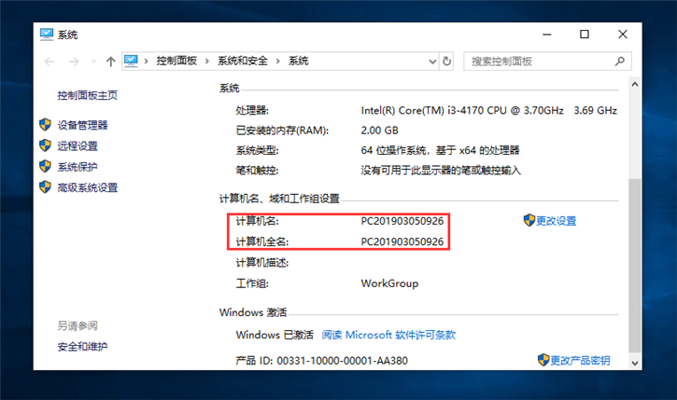Select 控制面板 in the breadcrumb path
The width and height of the screenshot is (677, 400).
[176, 61]
